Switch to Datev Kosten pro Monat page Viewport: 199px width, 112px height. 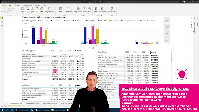click(32, 104)
